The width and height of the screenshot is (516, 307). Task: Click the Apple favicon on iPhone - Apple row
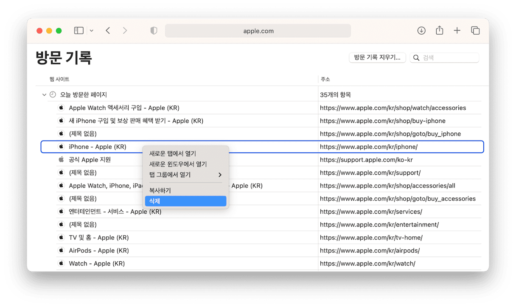click(x=61, y=147)
